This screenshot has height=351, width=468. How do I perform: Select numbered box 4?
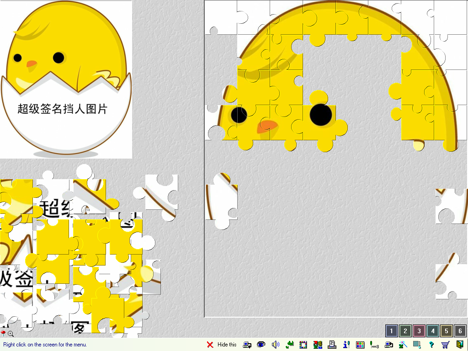(x=432, y=331)
